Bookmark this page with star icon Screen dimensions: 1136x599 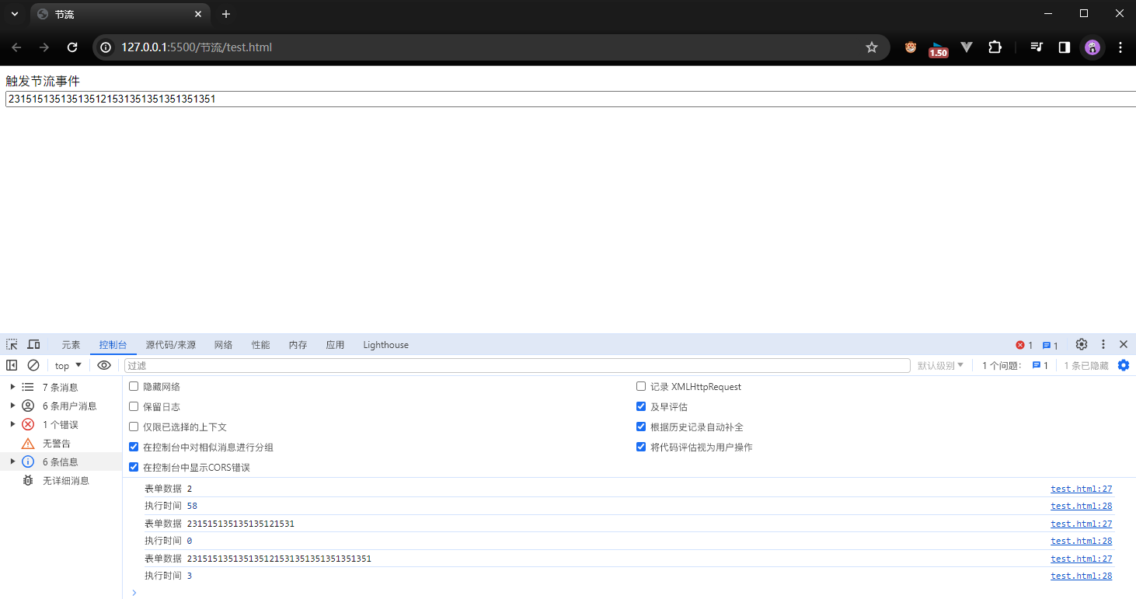pos(872,47)
